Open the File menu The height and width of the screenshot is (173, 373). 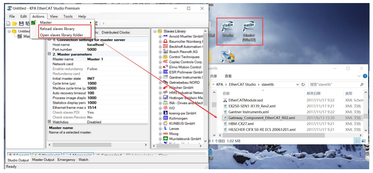click(12, 16)
